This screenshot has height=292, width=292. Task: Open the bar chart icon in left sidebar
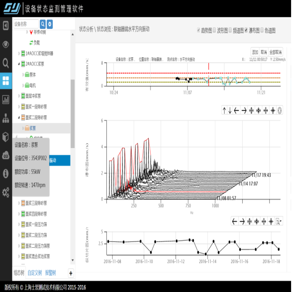[6, 99]
